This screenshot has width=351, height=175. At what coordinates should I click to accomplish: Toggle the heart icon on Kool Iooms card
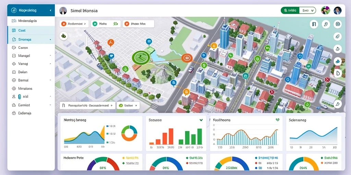pyautogui.click(x=278, y=120)
